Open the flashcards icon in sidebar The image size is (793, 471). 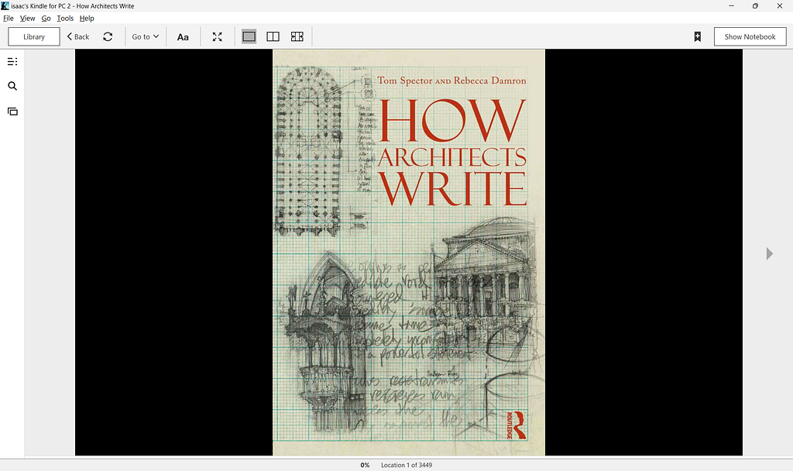12,112
